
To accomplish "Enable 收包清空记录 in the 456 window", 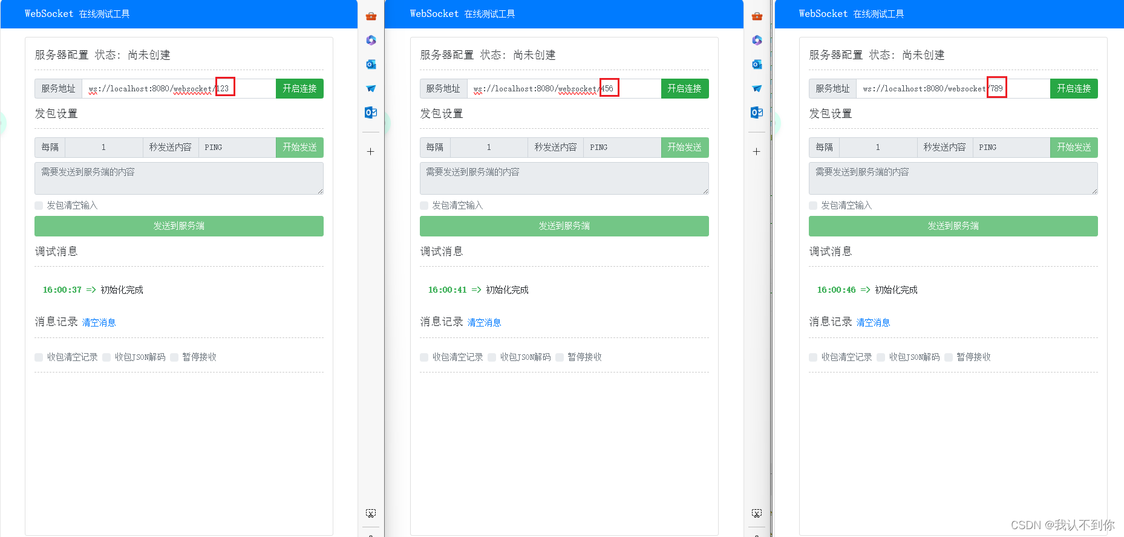I will pyautogui.click(x=424, y=357).
